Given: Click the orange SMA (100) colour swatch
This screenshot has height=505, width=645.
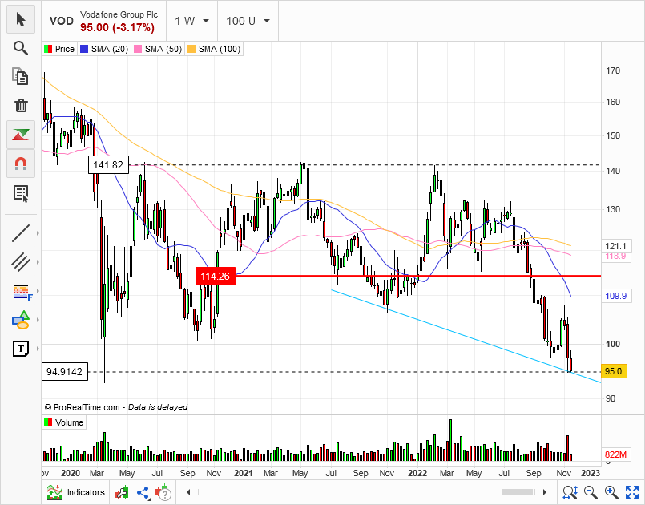Looking at the screenshot, I should tap(191, 49).
